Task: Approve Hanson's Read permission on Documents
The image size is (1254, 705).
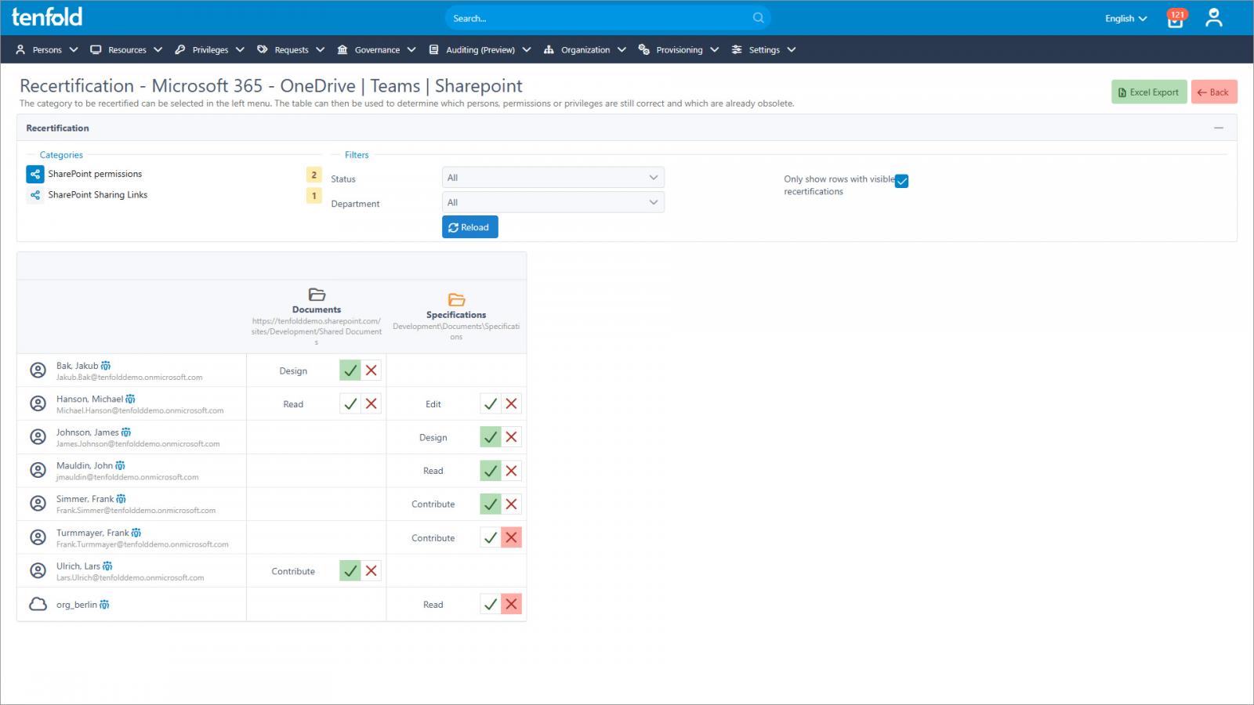Action: pos(350,404)
